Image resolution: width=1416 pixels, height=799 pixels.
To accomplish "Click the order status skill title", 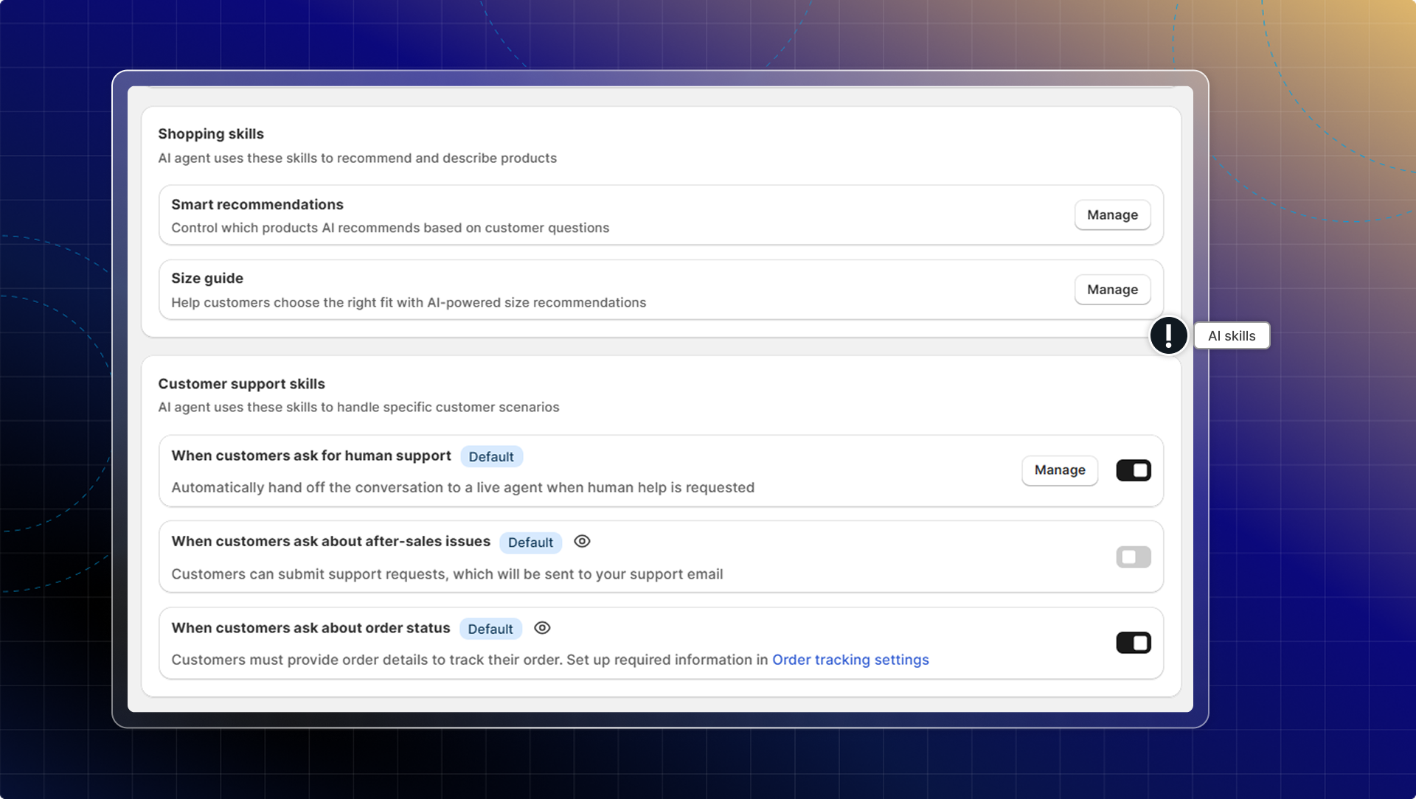I will 310,628.
